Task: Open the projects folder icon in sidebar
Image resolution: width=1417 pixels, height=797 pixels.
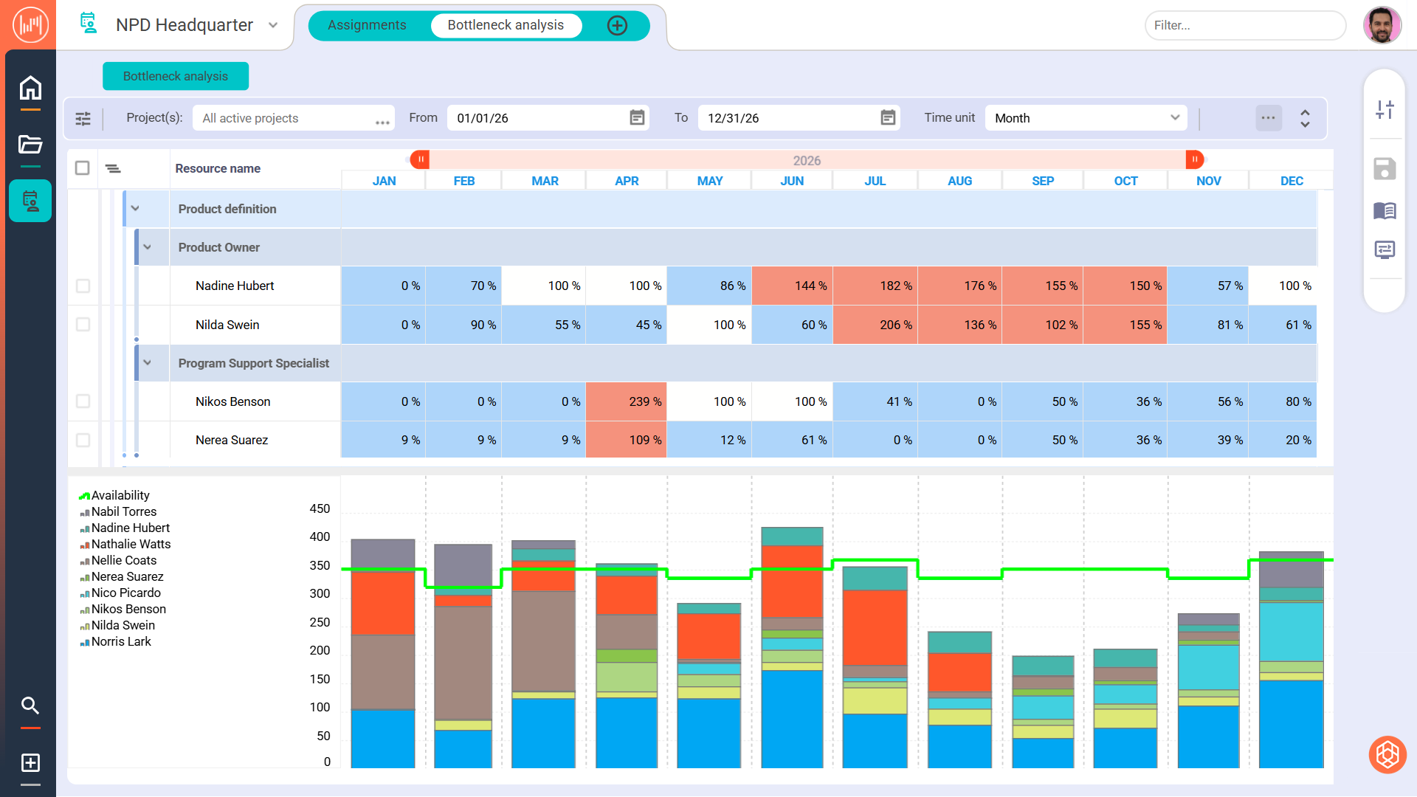Action: click(x=30, y=144)
